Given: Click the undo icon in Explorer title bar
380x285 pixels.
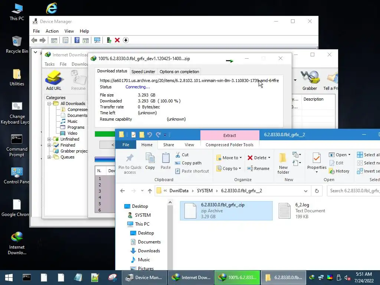Looking at the screenshot, I should (150, 135).
